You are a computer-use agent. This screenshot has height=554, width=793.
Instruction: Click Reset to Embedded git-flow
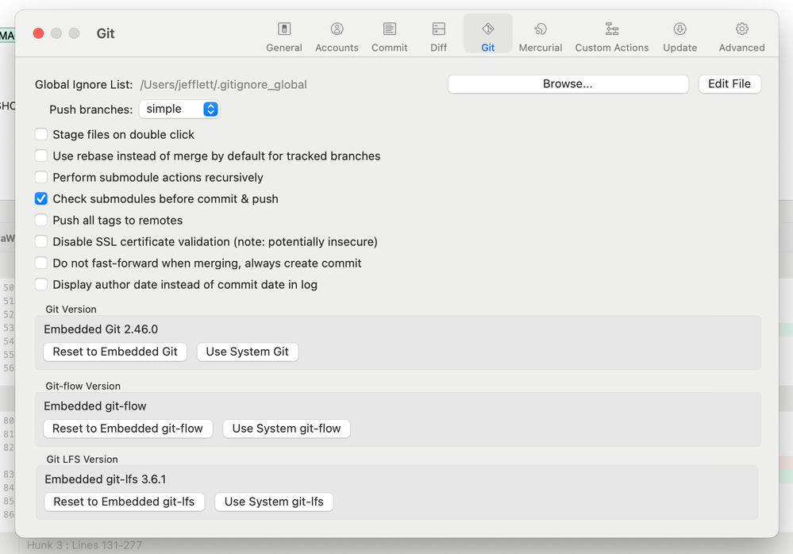pos(128,429)
